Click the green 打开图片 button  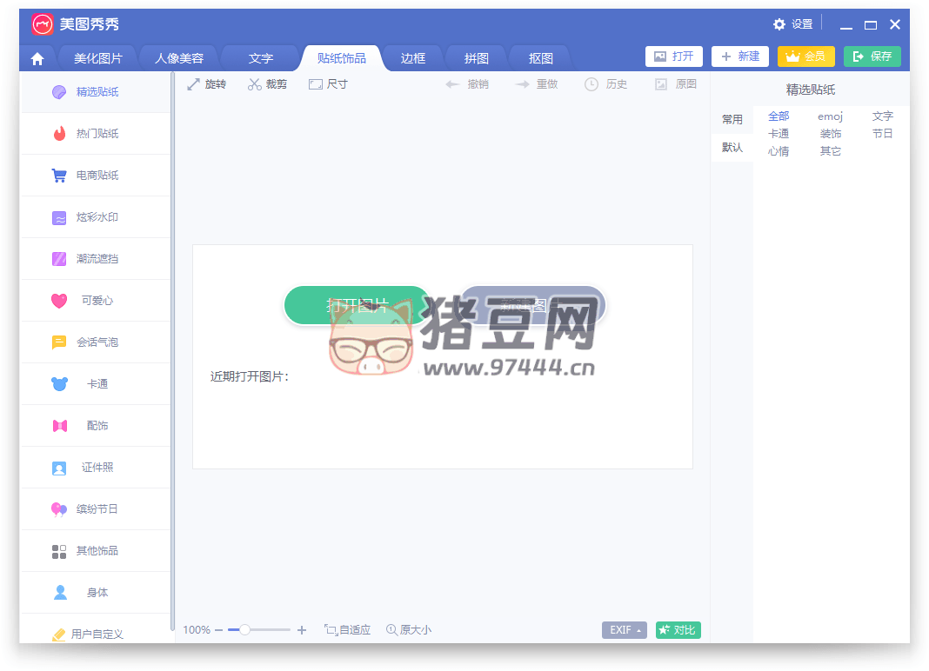[x=357, y=305]
